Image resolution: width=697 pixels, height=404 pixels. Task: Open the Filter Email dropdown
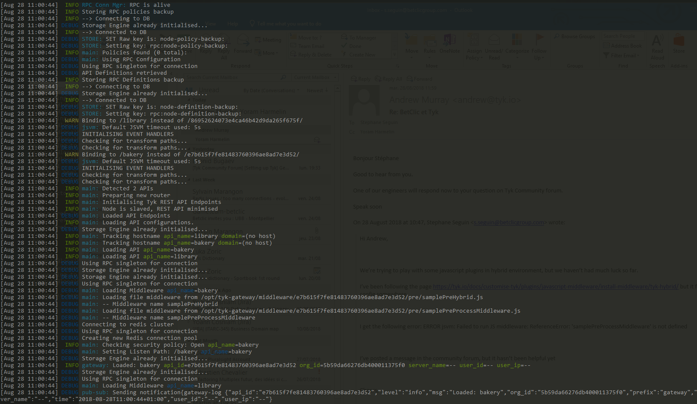[623, 56]
